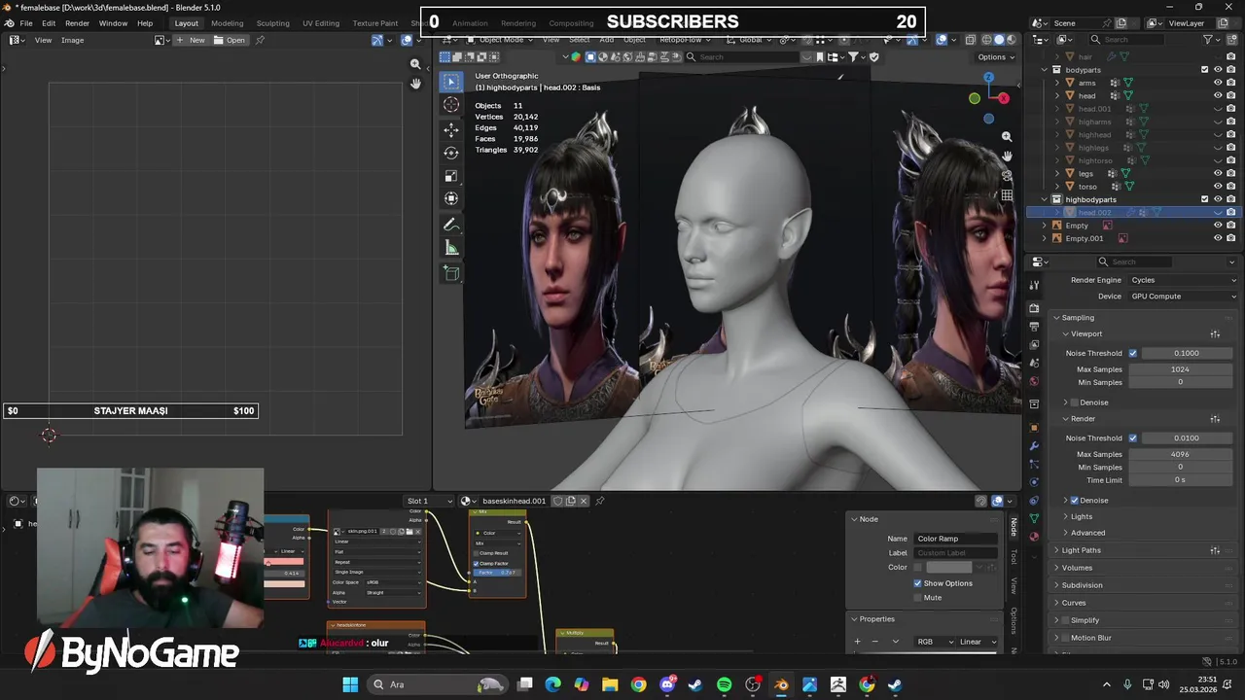Pick the Rotate tool in viewport toolbar

451,153
